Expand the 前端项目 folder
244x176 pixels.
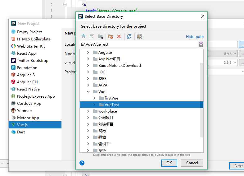[88, 124]
